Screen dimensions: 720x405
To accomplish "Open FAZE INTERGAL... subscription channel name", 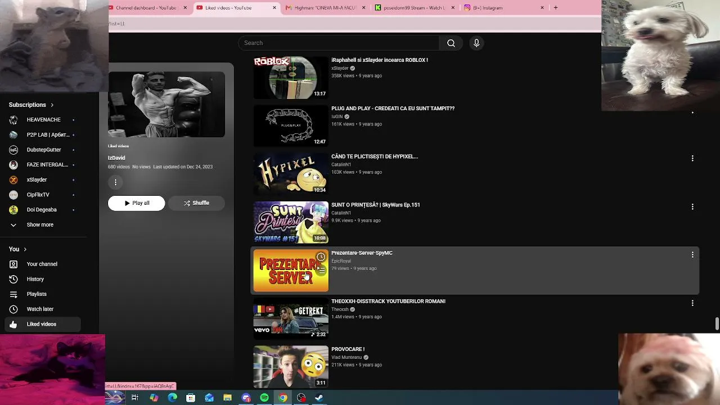I will coord(47,165).
